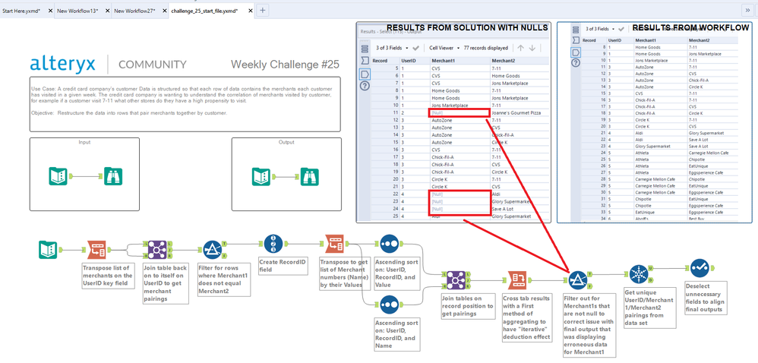This screenshot has width=758, height=363.
Task: Select the final Select tool that deselects fields
Action: [x=700, y=268]
